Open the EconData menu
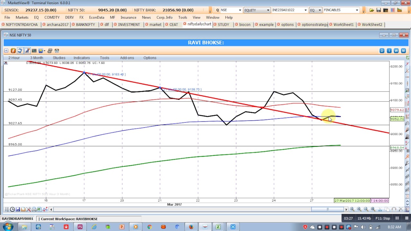 pos(97,17)
